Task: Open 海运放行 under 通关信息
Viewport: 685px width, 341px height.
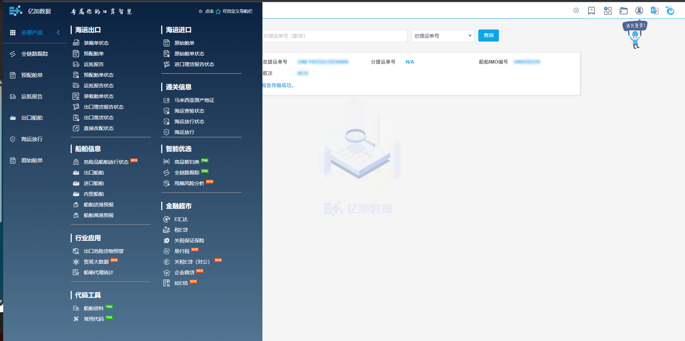Action: click(184, 132)
